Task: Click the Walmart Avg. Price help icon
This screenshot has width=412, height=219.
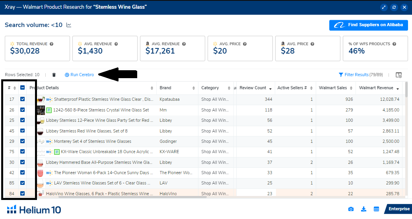Action: tap(245, 44)
